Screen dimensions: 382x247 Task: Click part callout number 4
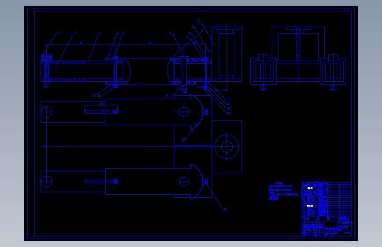click(117, 33)
